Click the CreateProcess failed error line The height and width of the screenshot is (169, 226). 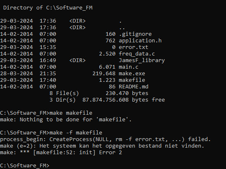(105, 139)
